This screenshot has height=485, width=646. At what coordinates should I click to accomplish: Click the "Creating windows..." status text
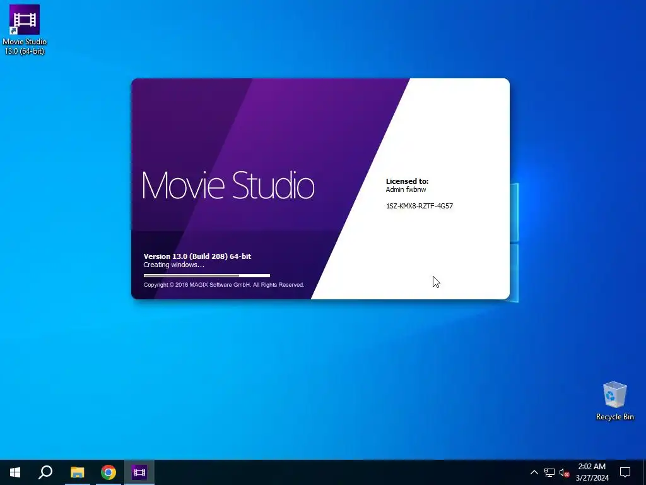click(x=174, y=265)
